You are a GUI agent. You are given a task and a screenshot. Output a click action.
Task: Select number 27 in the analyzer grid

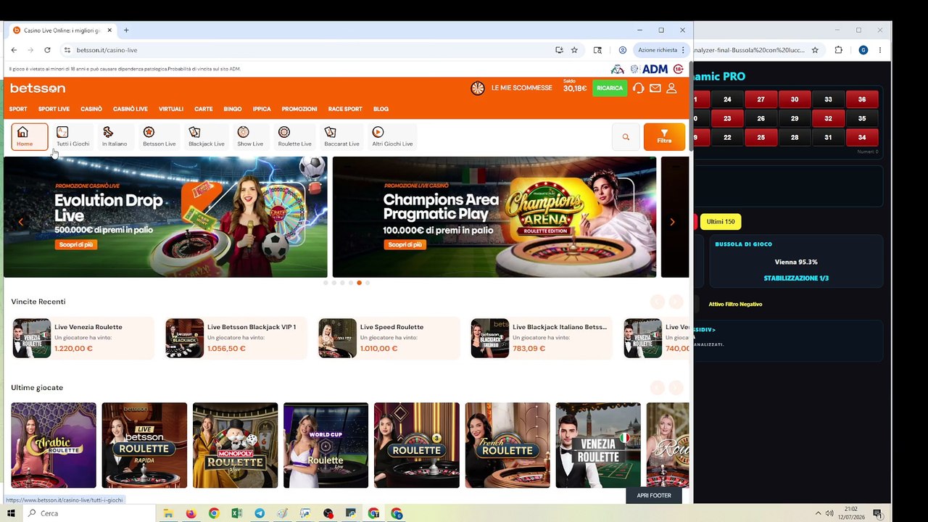coord(761,99)
